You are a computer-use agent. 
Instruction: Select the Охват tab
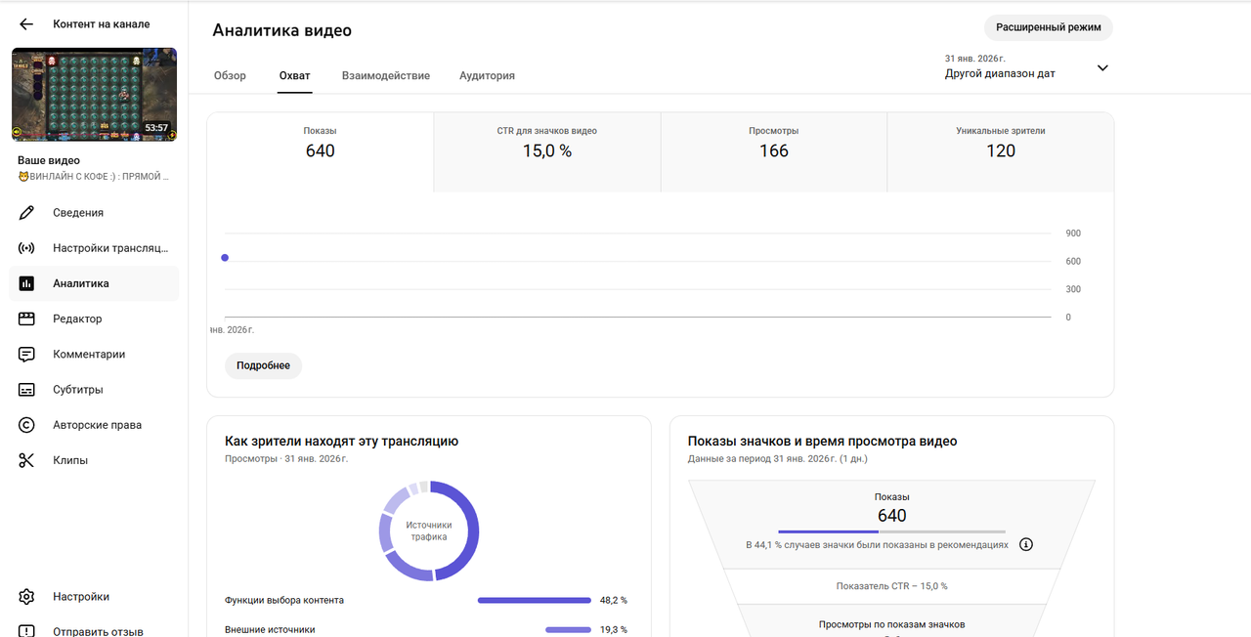[x=294, y=75]
